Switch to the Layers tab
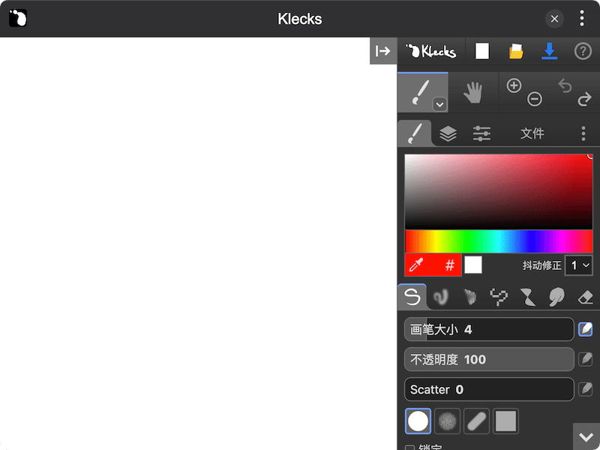The width and height of the screenshot is (600, 450). [x=448, y=133]
